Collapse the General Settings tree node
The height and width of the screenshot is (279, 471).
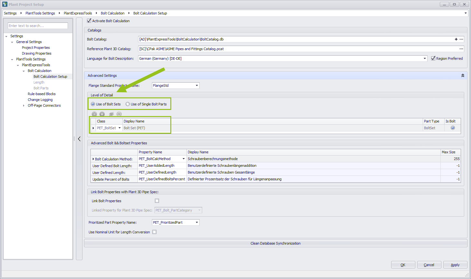coord(12,42)
